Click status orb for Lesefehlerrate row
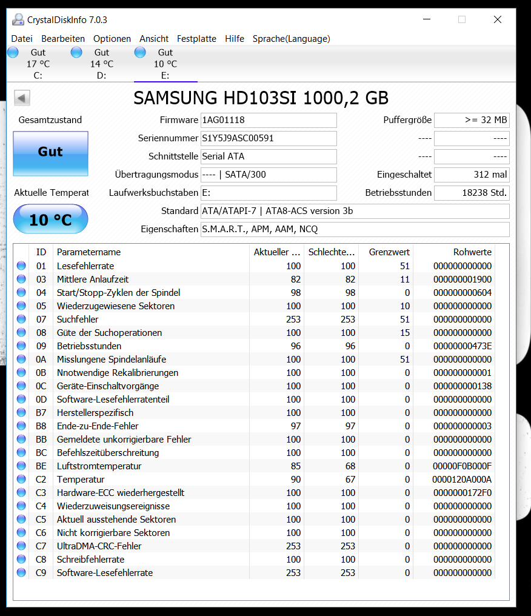Viewport: 531px width, 616px height. pos(21,266)
